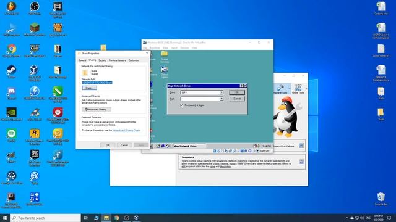Open the notification center icon
Viewport: 396px width, 222px height.
point(389,218)
